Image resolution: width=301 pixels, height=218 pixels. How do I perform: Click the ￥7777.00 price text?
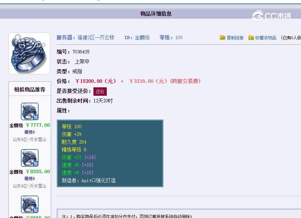[38, 125]
